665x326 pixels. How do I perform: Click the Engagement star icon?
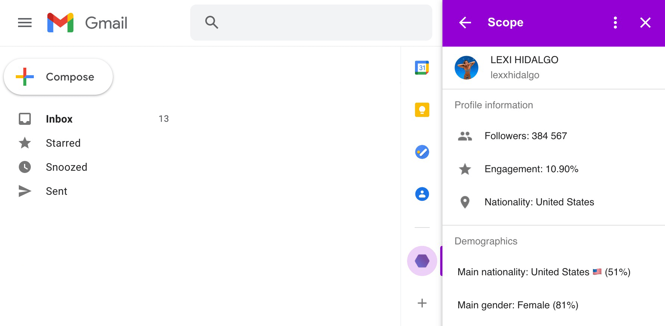click(x=465, y=169)
